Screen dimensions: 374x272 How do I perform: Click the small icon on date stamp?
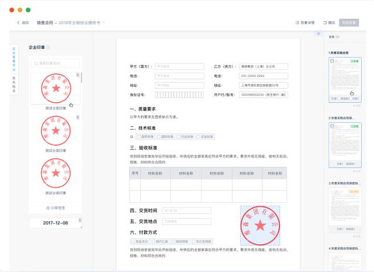80,220
